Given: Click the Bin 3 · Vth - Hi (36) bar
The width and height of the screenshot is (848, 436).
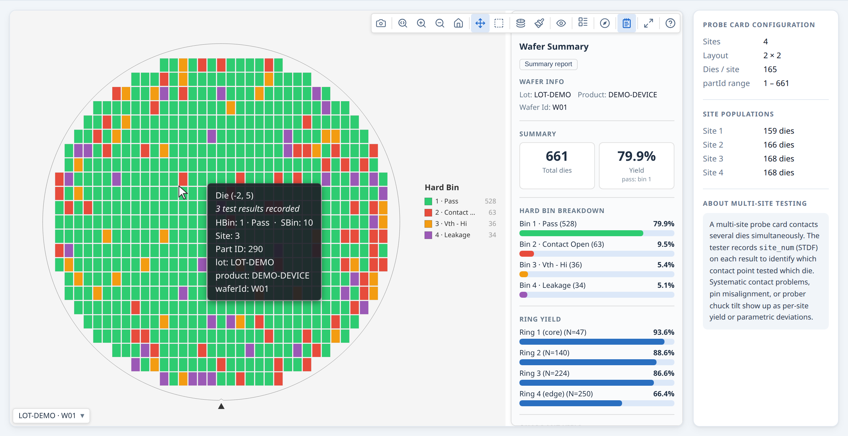Looking at the screenshot, I should (x=597, y=274).
